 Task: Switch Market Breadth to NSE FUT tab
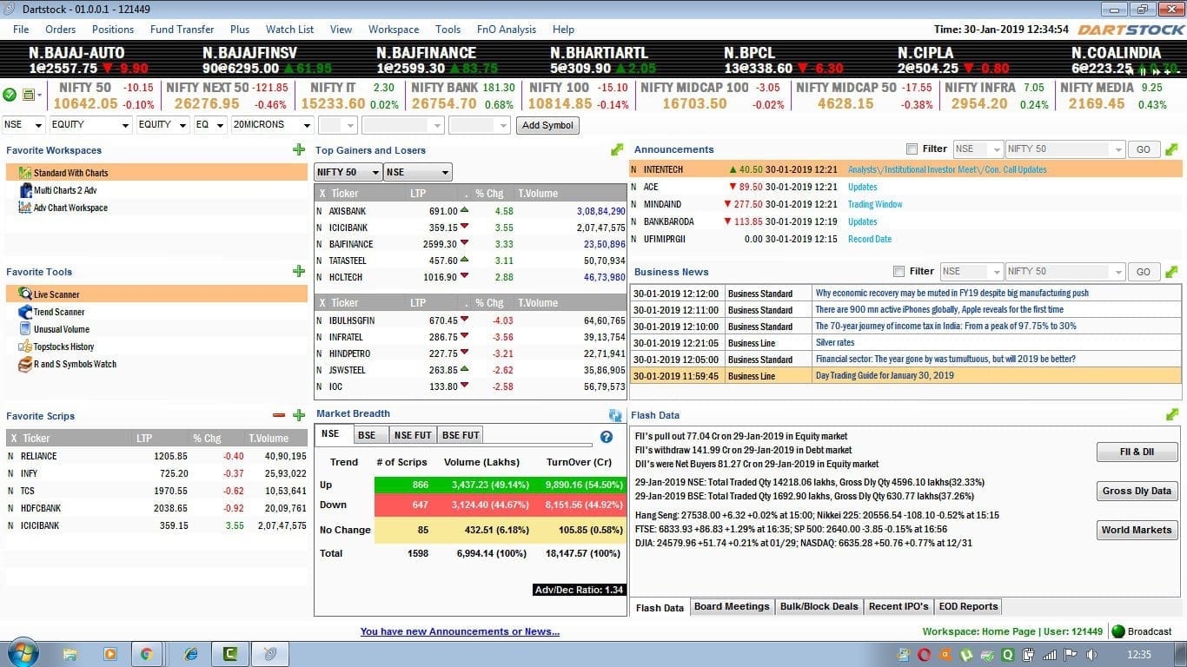click(x=413, y=435)
